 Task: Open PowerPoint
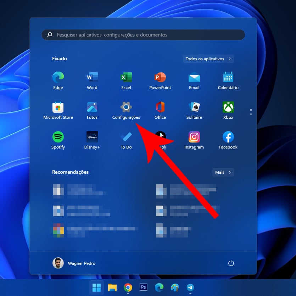point(160,77)
